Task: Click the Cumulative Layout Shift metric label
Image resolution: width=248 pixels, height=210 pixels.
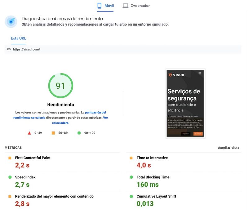Action: coord(156,196)
